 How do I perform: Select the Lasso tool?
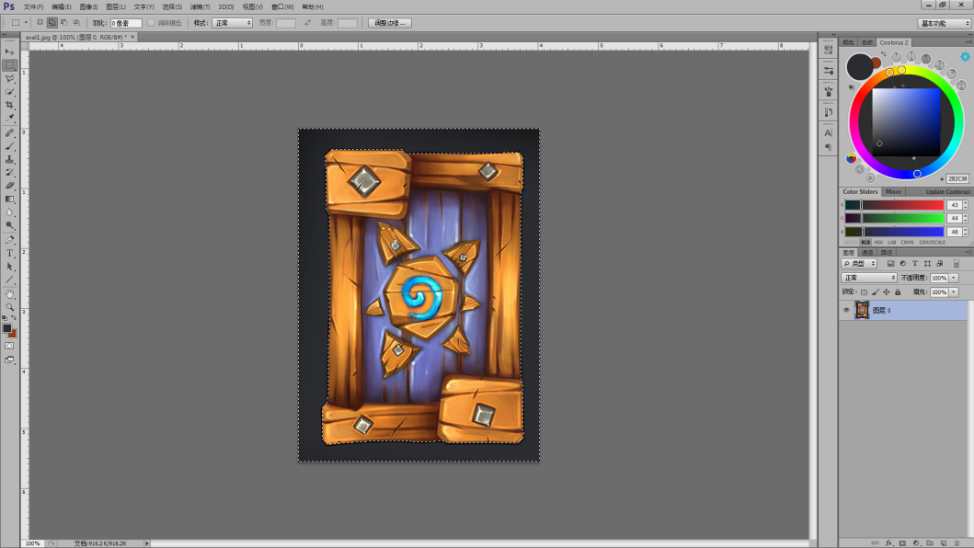(x=9, y=79)
